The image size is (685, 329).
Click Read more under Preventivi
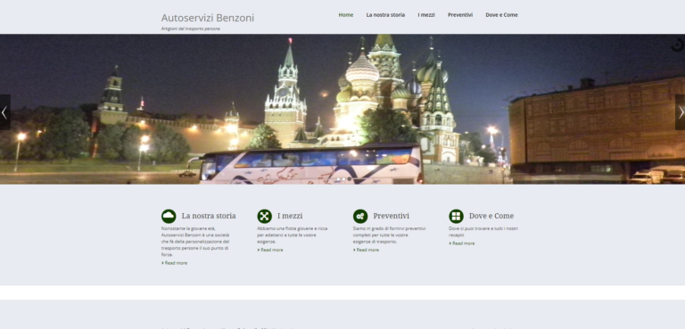[x=366, y=250]
